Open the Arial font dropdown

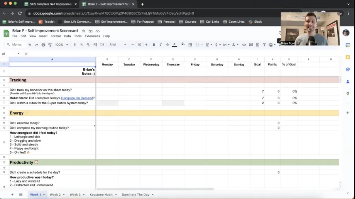[117, 45]
